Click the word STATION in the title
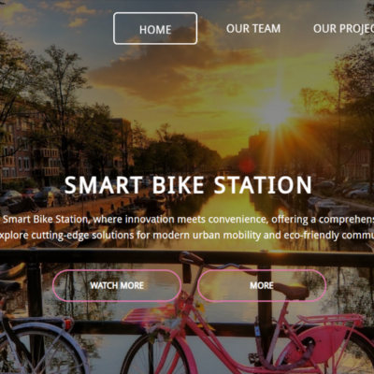This screenshot has width=374, height=374. (x=263, y=185)
